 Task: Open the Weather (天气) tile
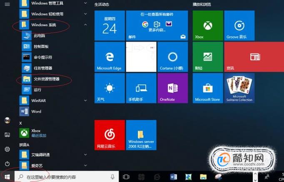(x=110, y=88)
